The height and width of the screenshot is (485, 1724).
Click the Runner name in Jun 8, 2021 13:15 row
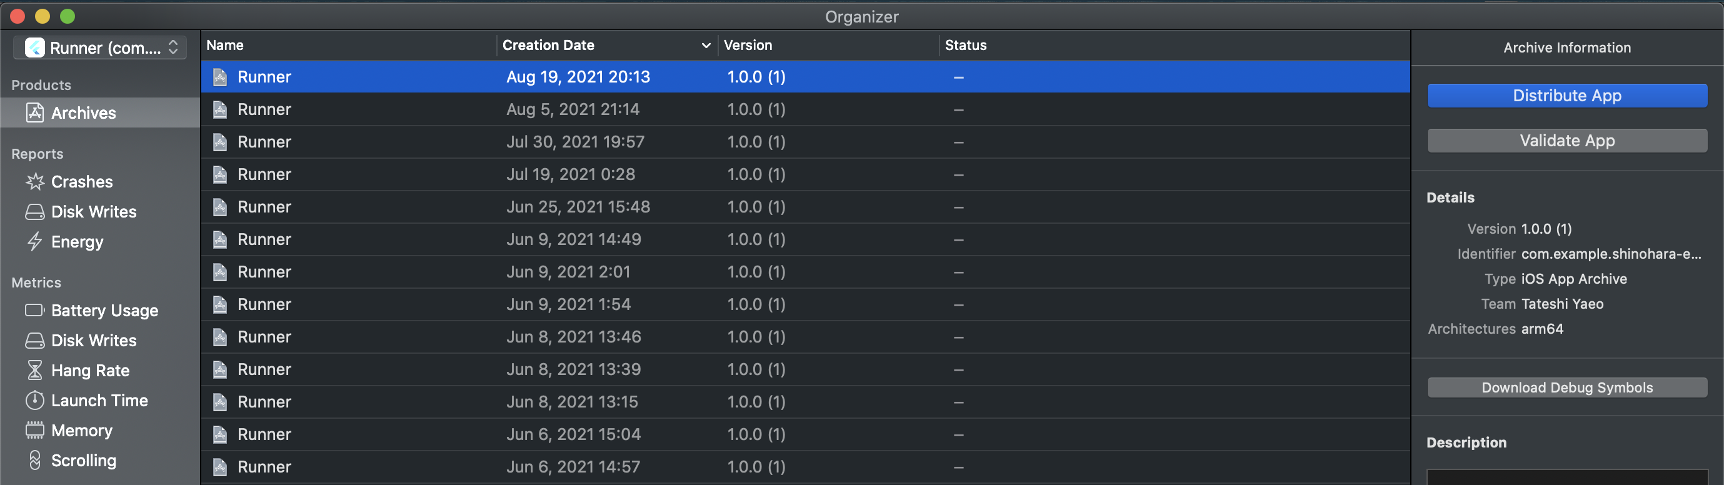tap(264, 402)
